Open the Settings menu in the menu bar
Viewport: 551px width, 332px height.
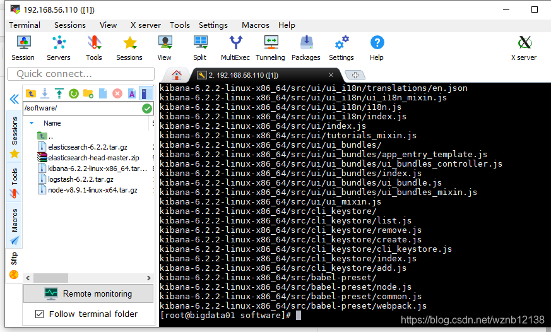[213, 25]
